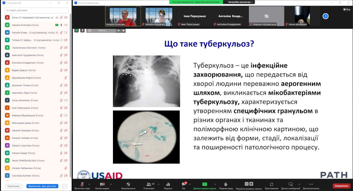Screen dimensions: 353x191
Task: Click the Пригласить button
Action: [x=14, y=186]
